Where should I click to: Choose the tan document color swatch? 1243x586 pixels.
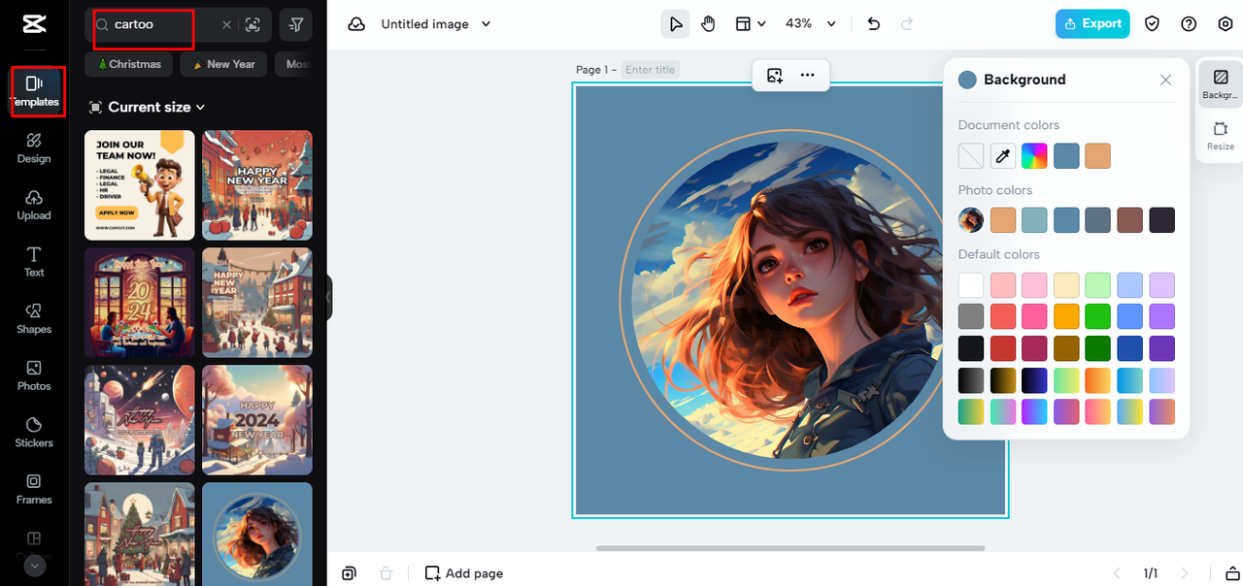[1097, 156]
